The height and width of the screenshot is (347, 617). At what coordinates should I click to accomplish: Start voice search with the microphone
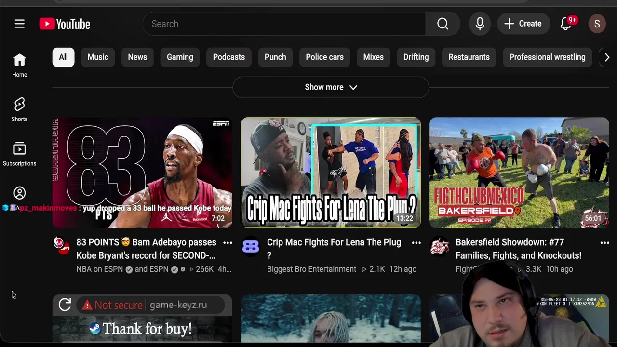480,24
